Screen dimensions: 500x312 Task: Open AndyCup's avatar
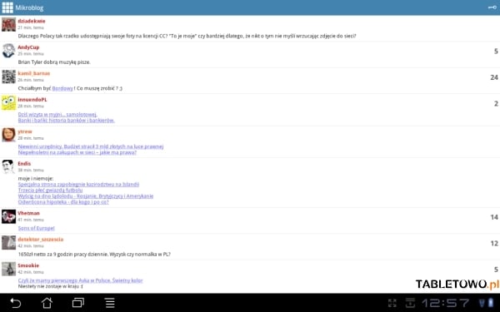click(x=8, y=51)
